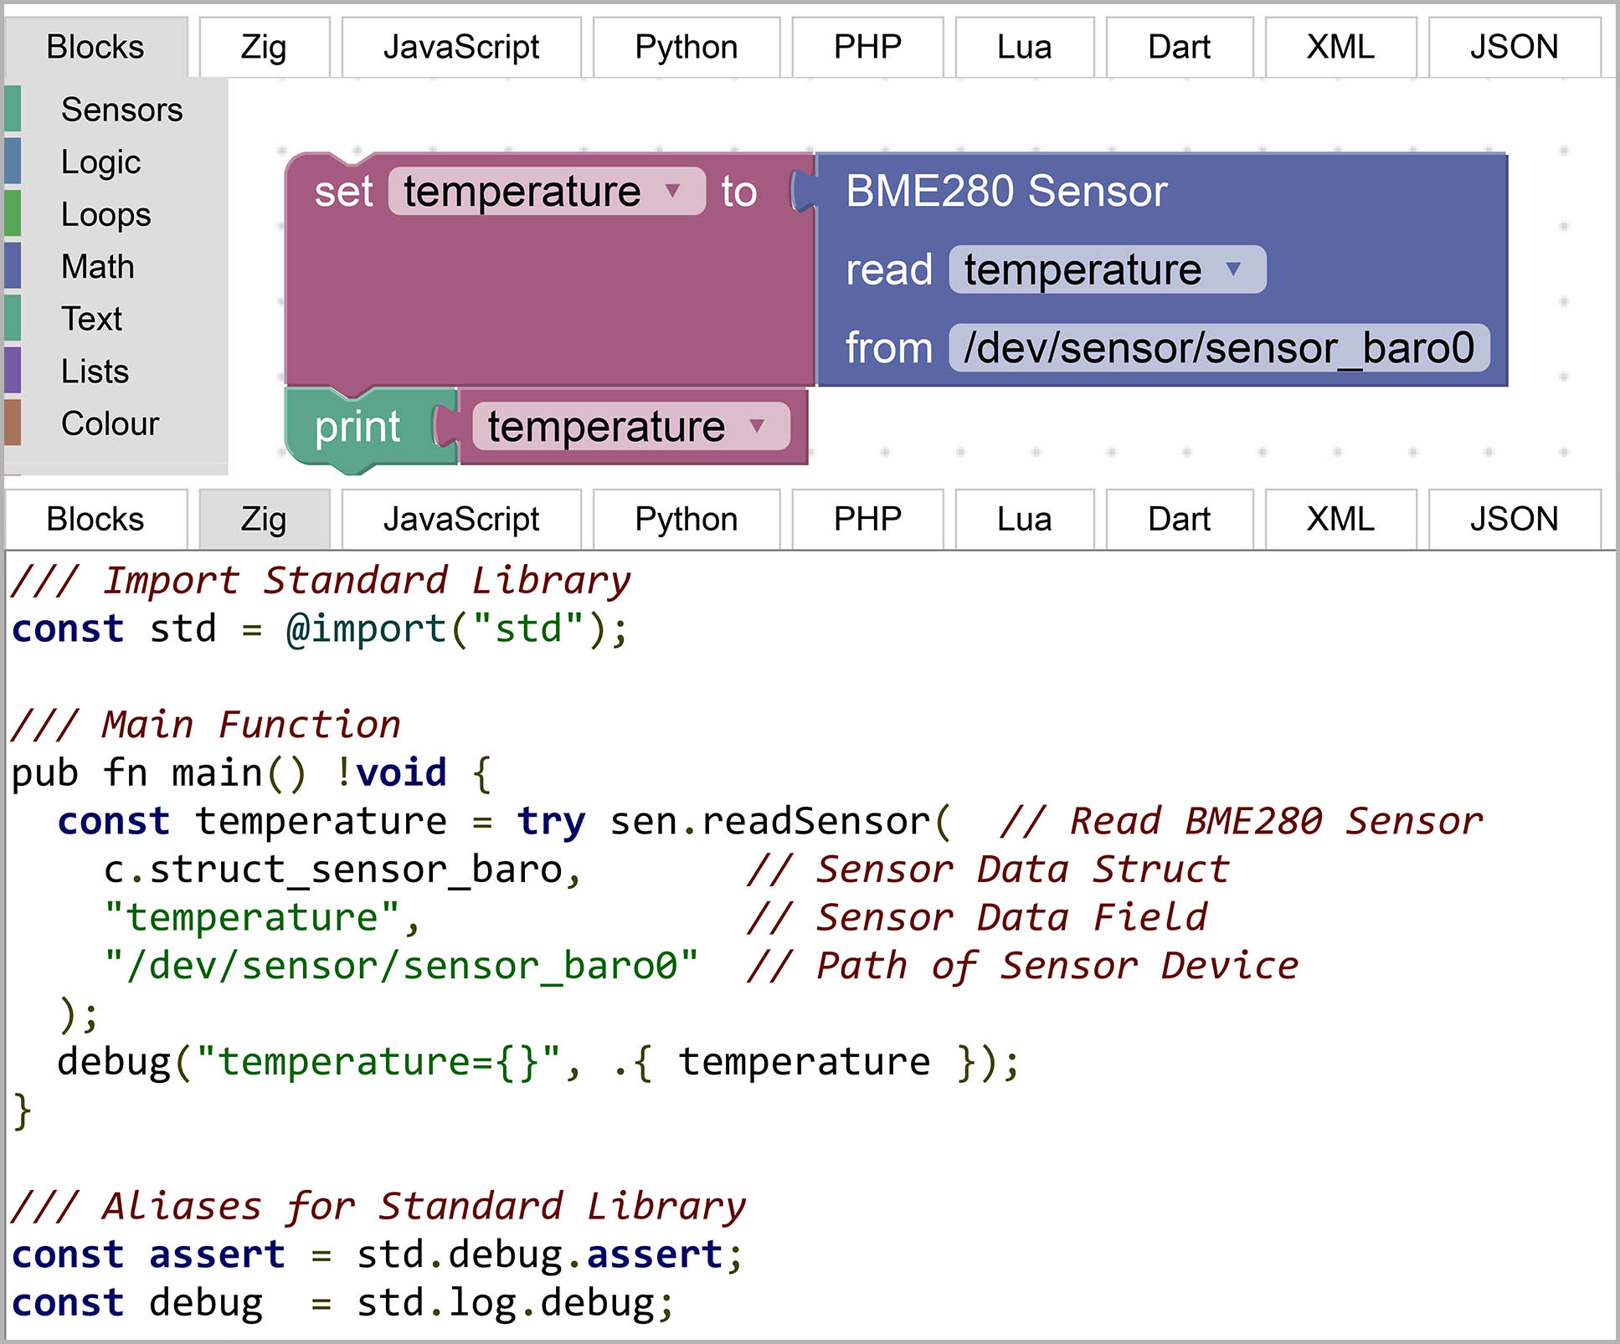
Task: Edit the /dev/sensor/sensor_baro0 path field
Action: (x=1218, y=348)
